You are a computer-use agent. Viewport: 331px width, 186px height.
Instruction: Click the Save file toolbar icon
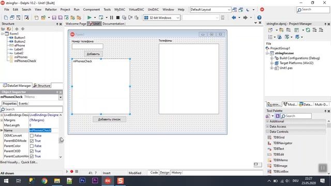click(54, 18)
